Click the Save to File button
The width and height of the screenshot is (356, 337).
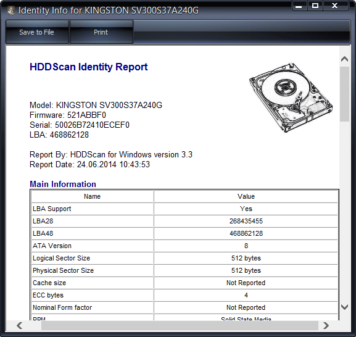click(x=37, y=32)
